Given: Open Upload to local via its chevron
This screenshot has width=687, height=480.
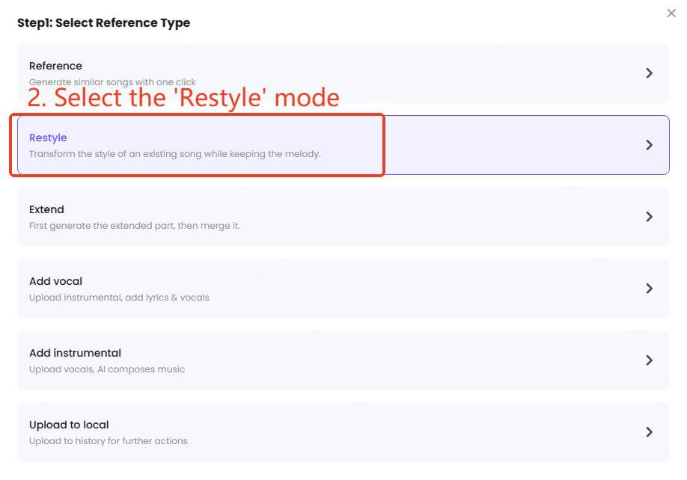Looking at the screenshot, I should click(649, 431).
